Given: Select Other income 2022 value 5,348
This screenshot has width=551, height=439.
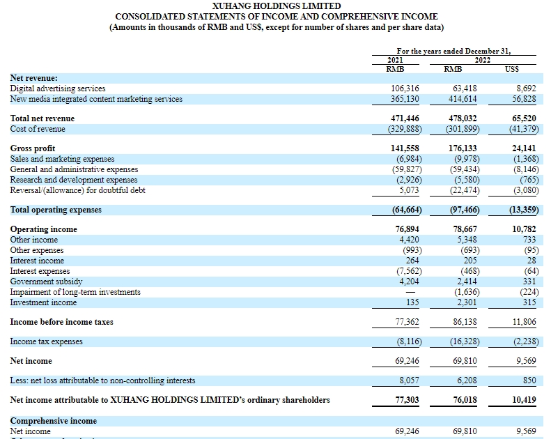Looking at the screenshot, I should 467,240.
